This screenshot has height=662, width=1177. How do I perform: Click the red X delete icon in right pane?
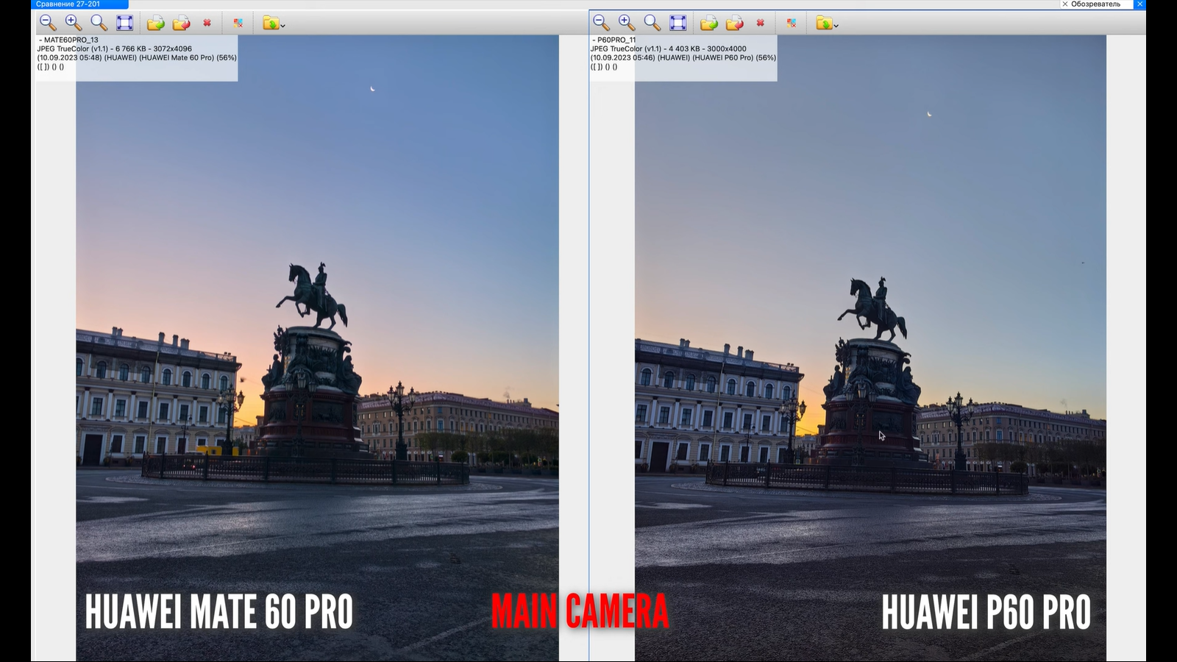[761, 23]
